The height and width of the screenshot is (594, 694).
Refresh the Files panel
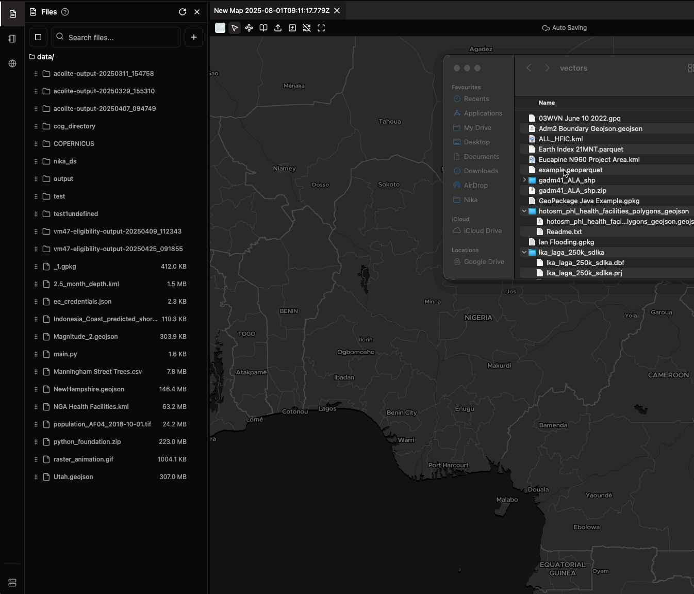click(183, 12)
